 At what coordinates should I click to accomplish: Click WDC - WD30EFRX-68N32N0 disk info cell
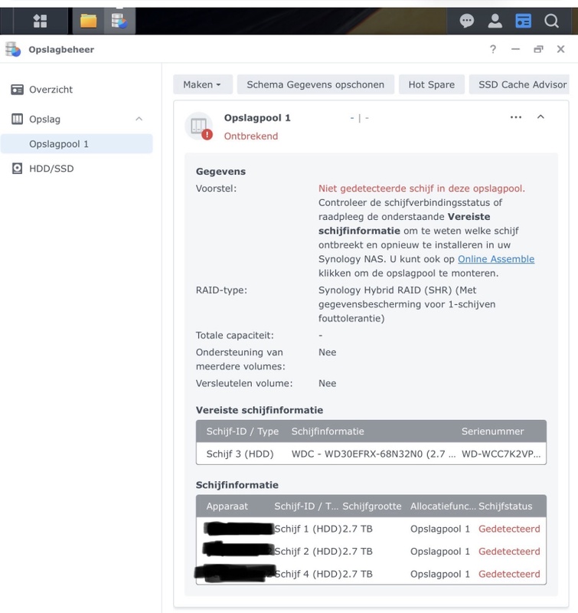point(374,454)
